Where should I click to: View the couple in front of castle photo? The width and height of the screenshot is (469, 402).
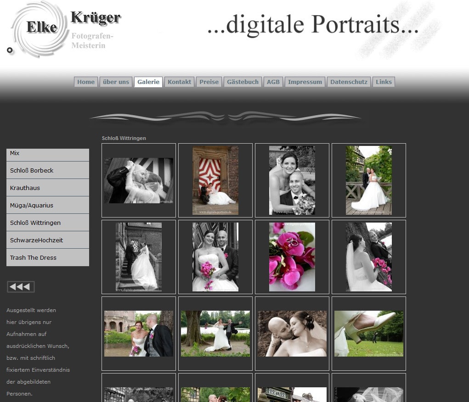click(x=139, y=334)
